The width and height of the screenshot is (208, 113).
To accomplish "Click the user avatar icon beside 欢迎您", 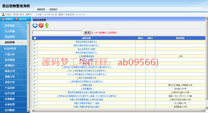I will click(x=3, y=14).
